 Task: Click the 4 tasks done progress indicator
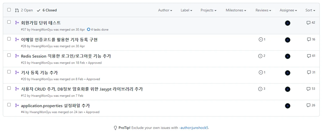98,30
